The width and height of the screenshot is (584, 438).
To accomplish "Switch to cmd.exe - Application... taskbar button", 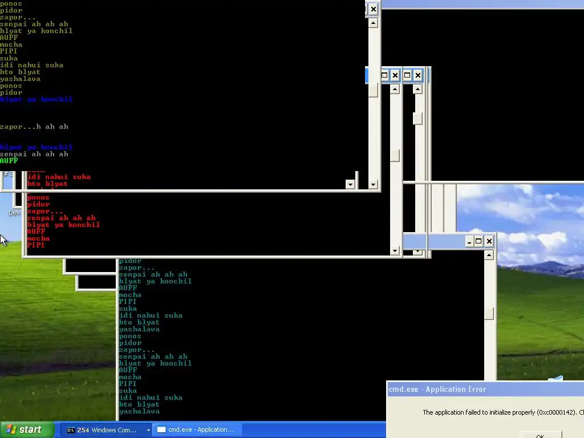I will pos(197,430).
